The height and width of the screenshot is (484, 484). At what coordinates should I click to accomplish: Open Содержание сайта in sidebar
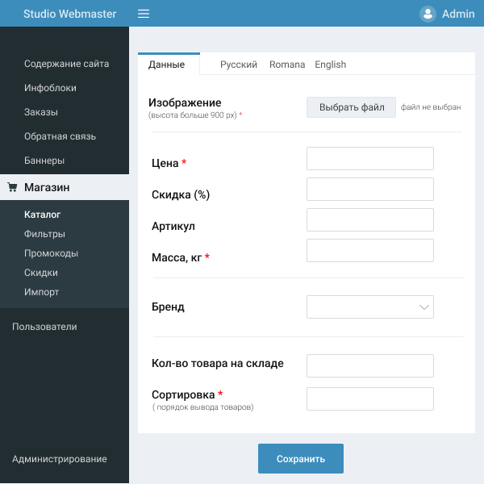66,64
